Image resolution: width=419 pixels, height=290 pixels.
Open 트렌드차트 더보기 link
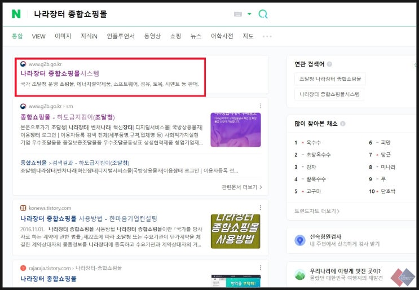317,211
